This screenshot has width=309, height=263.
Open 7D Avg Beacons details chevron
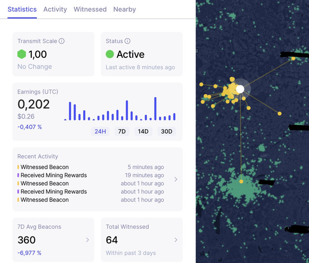click(x=87, y=240)
